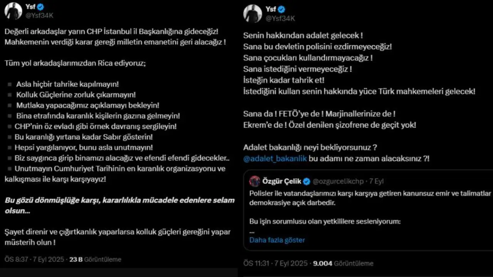Click the Ysf avatar on the 8:37 tweet

coord(13,11)
